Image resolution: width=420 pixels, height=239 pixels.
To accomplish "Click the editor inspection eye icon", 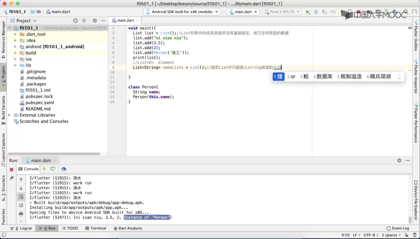I will [410, 28].
